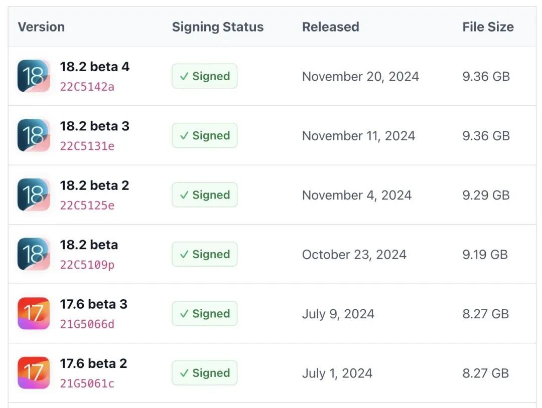Click the October 23, 2024 release date
Viewport: 542px width, 408px height.
[354, 255]
